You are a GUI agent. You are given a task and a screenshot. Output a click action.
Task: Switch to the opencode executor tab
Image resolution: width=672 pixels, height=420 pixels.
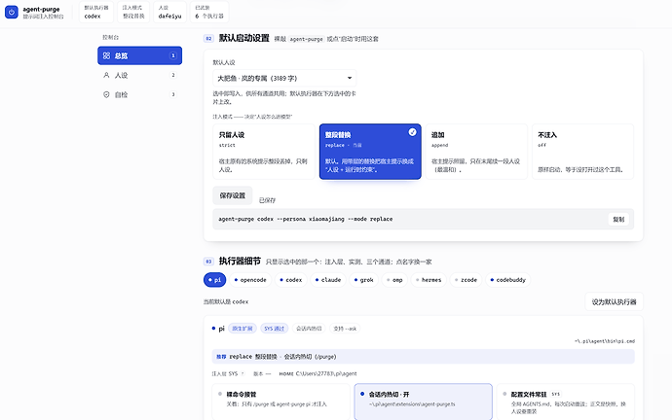tap(250, 280)
